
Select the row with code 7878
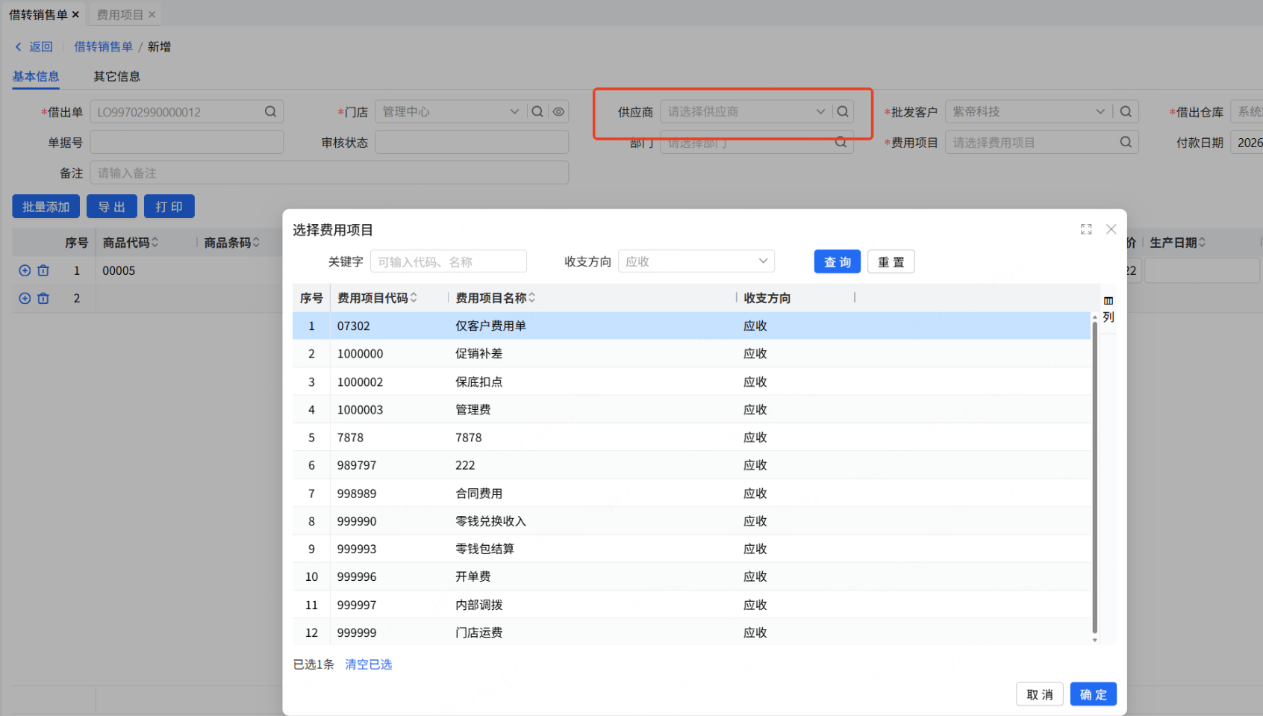[691, 437]
